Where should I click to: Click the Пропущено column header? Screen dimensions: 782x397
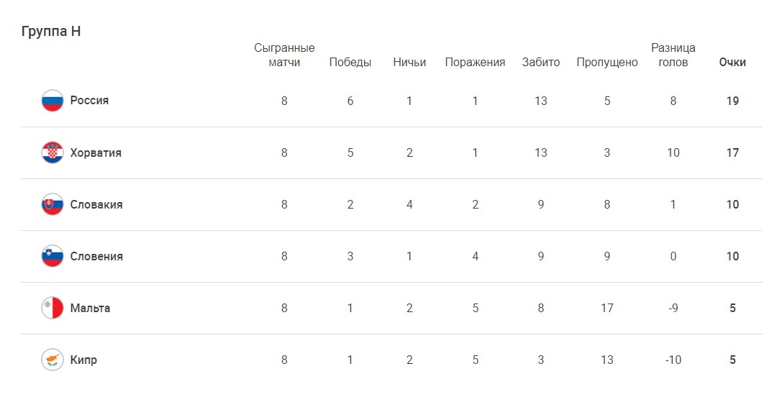(x=607, y=63)
